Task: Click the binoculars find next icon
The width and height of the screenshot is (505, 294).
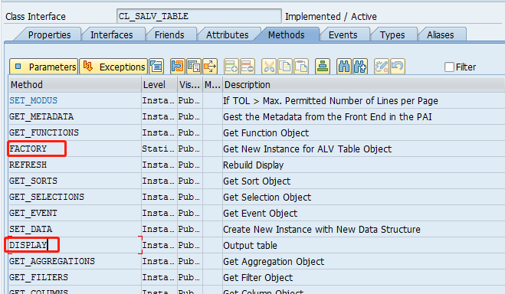Action: pyautogui.click(x=360, y=67)
